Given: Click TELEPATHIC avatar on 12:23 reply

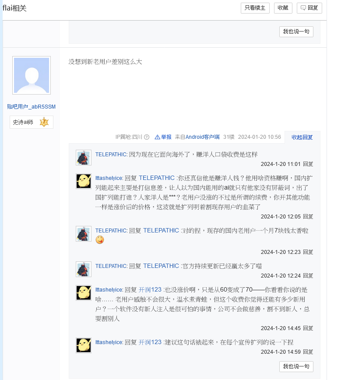Looking at the screenshot, I should (84, 234).
